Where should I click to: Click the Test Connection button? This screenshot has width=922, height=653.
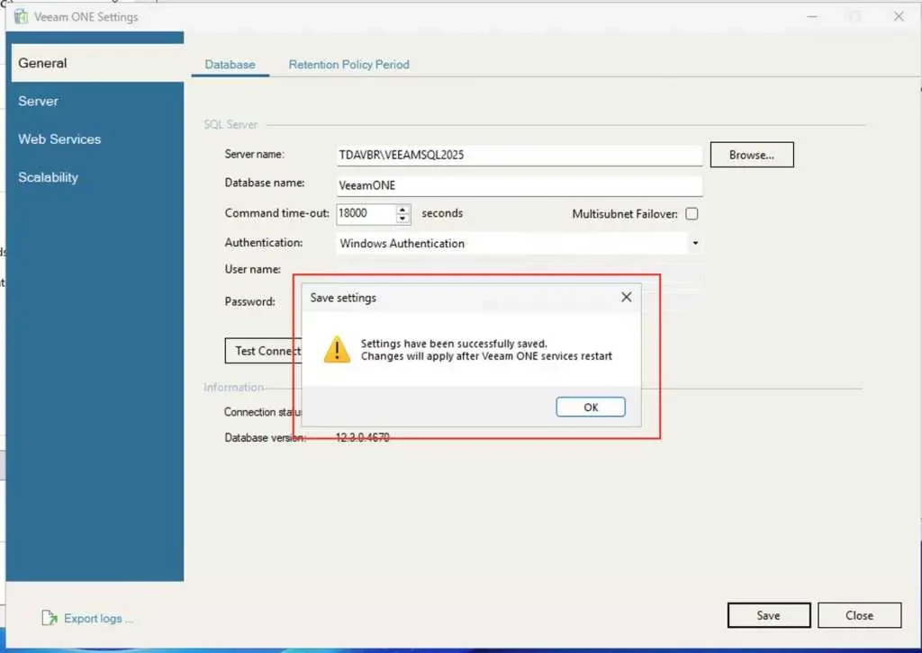pyautogui.click(x=262, y=351)
